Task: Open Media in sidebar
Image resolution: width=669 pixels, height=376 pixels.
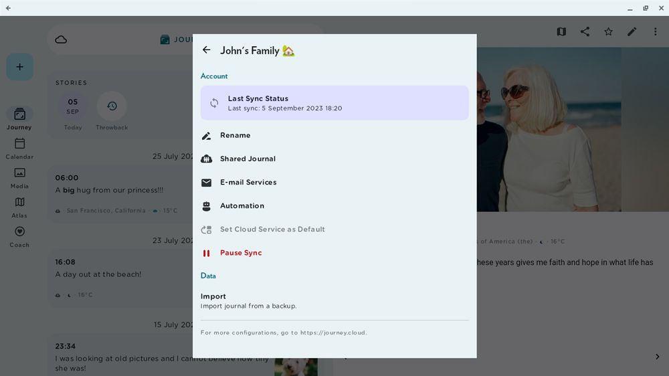Action: tap(19, 178)
